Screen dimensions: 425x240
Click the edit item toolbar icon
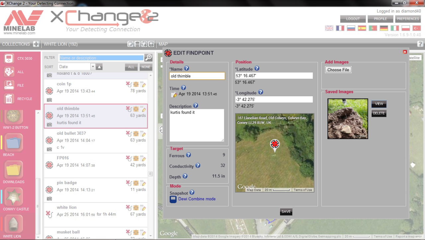click(130, 44)
